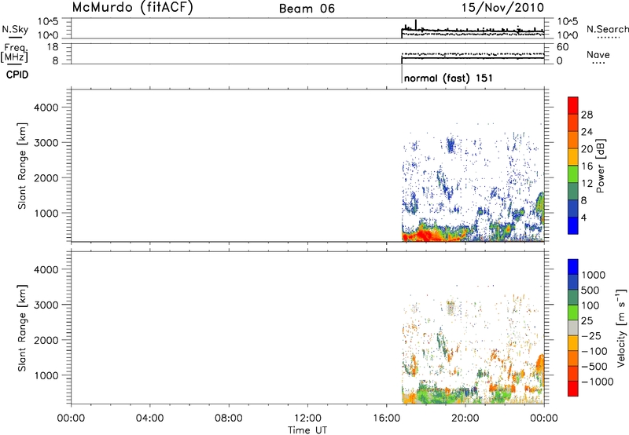This screenshot has width=629, height=435.
Task: Click the Power [dB] colorbar title
Action: pyautogui.click(x=600, y=166)
